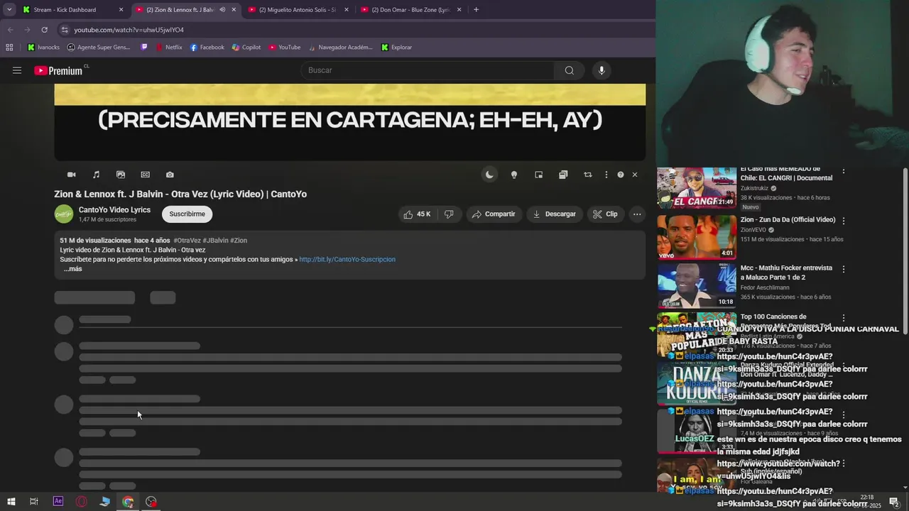Click the Clip scissors button
Image resolution: width=909 pixels, height=511 pixels.
point(605,214)
